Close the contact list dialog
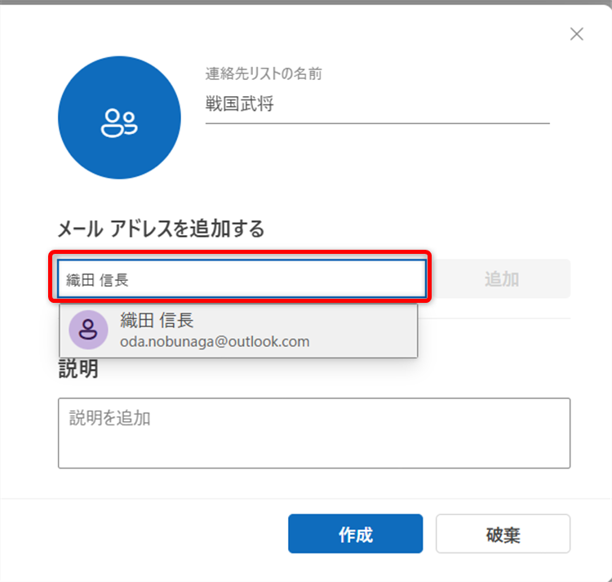 coord(576,33)
